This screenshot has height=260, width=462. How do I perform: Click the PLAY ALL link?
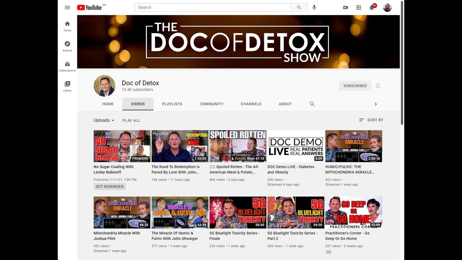[x=131, y=121]
